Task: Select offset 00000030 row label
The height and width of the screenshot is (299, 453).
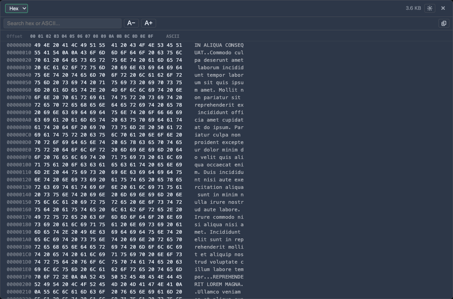Action: [19, 67]
